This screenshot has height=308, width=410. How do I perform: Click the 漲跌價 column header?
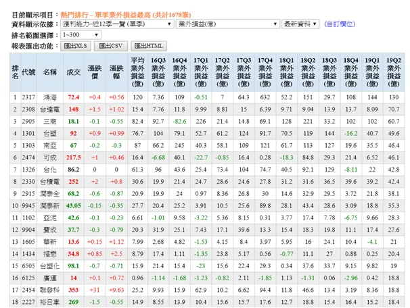tap(95, 72)
